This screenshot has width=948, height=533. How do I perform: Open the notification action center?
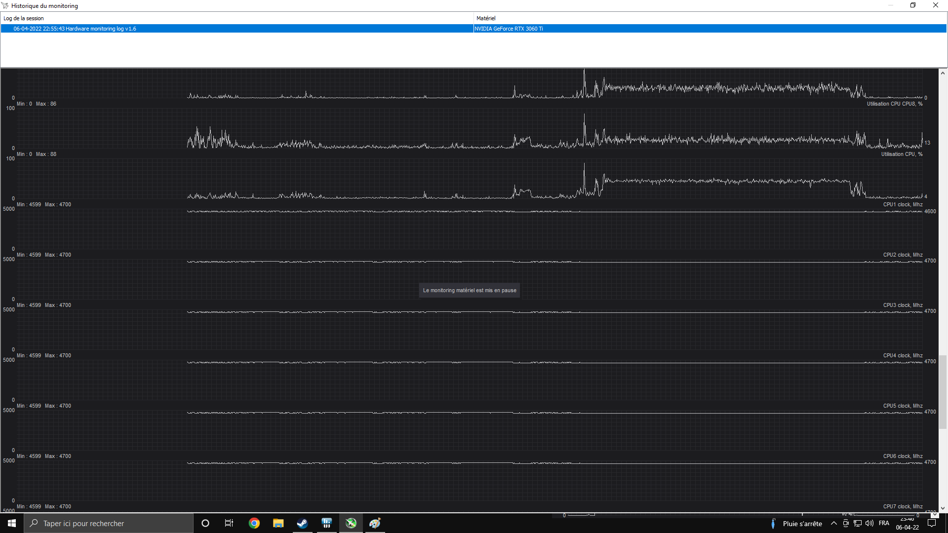pyautogui.click(x=932, y=523)
